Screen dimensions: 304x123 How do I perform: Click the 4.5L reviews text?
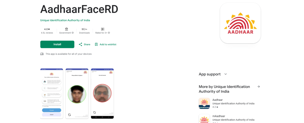point(47,33)
